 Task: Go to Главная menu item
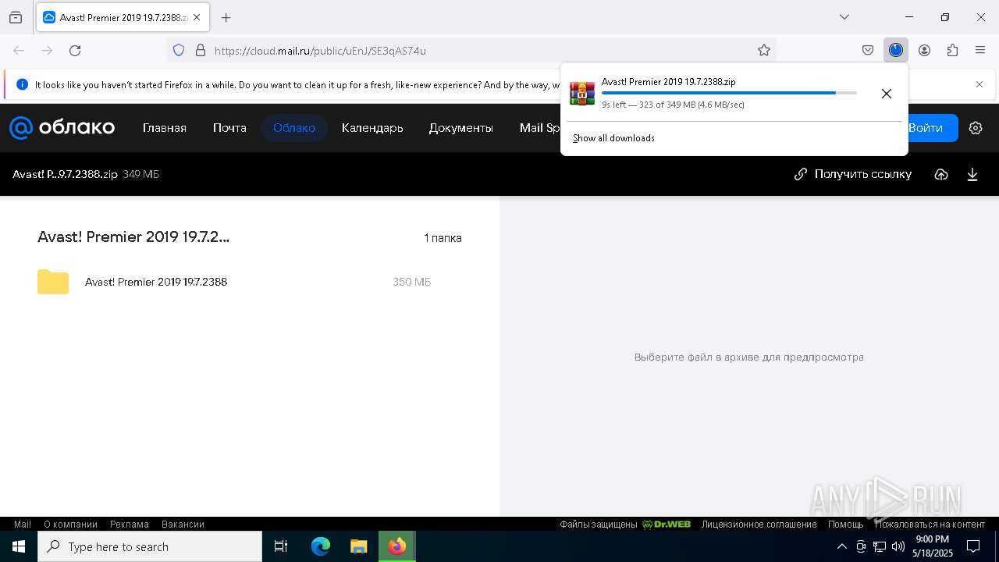[165, 128]
